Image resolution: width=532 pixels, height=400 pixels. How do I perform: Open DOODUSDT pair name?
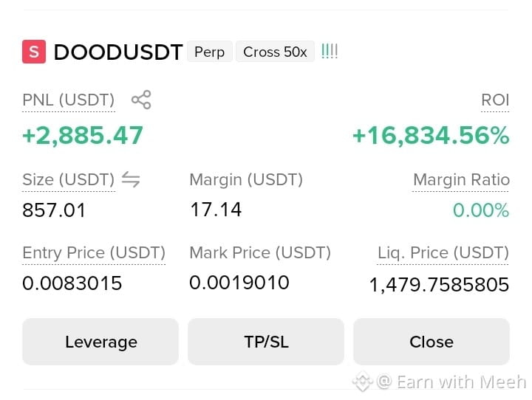(x=118, y=52)
